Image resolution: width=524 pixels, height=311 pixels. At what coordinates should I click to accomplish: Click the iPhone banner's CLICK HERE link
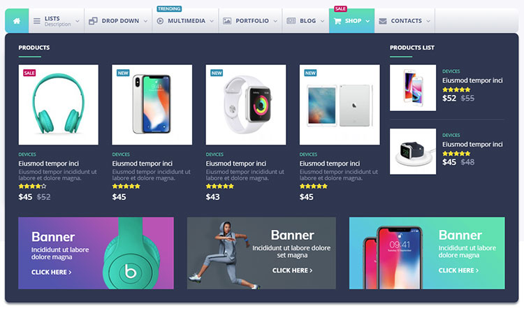(x=458, y=270)
